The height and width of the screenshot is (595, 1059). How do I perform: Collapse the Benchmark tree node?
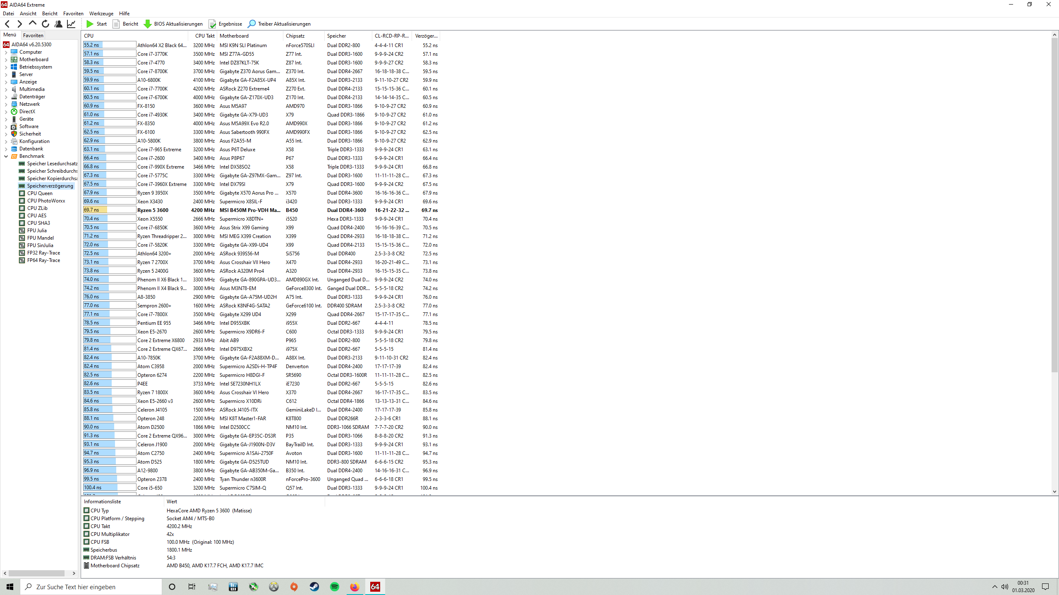6,156
